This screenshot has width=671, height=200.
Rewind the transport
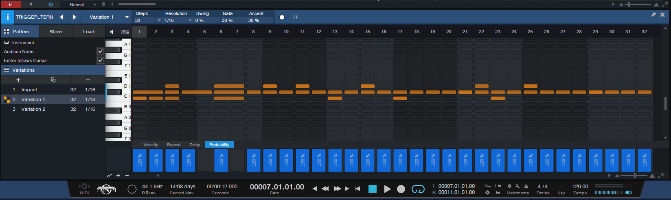325,189
